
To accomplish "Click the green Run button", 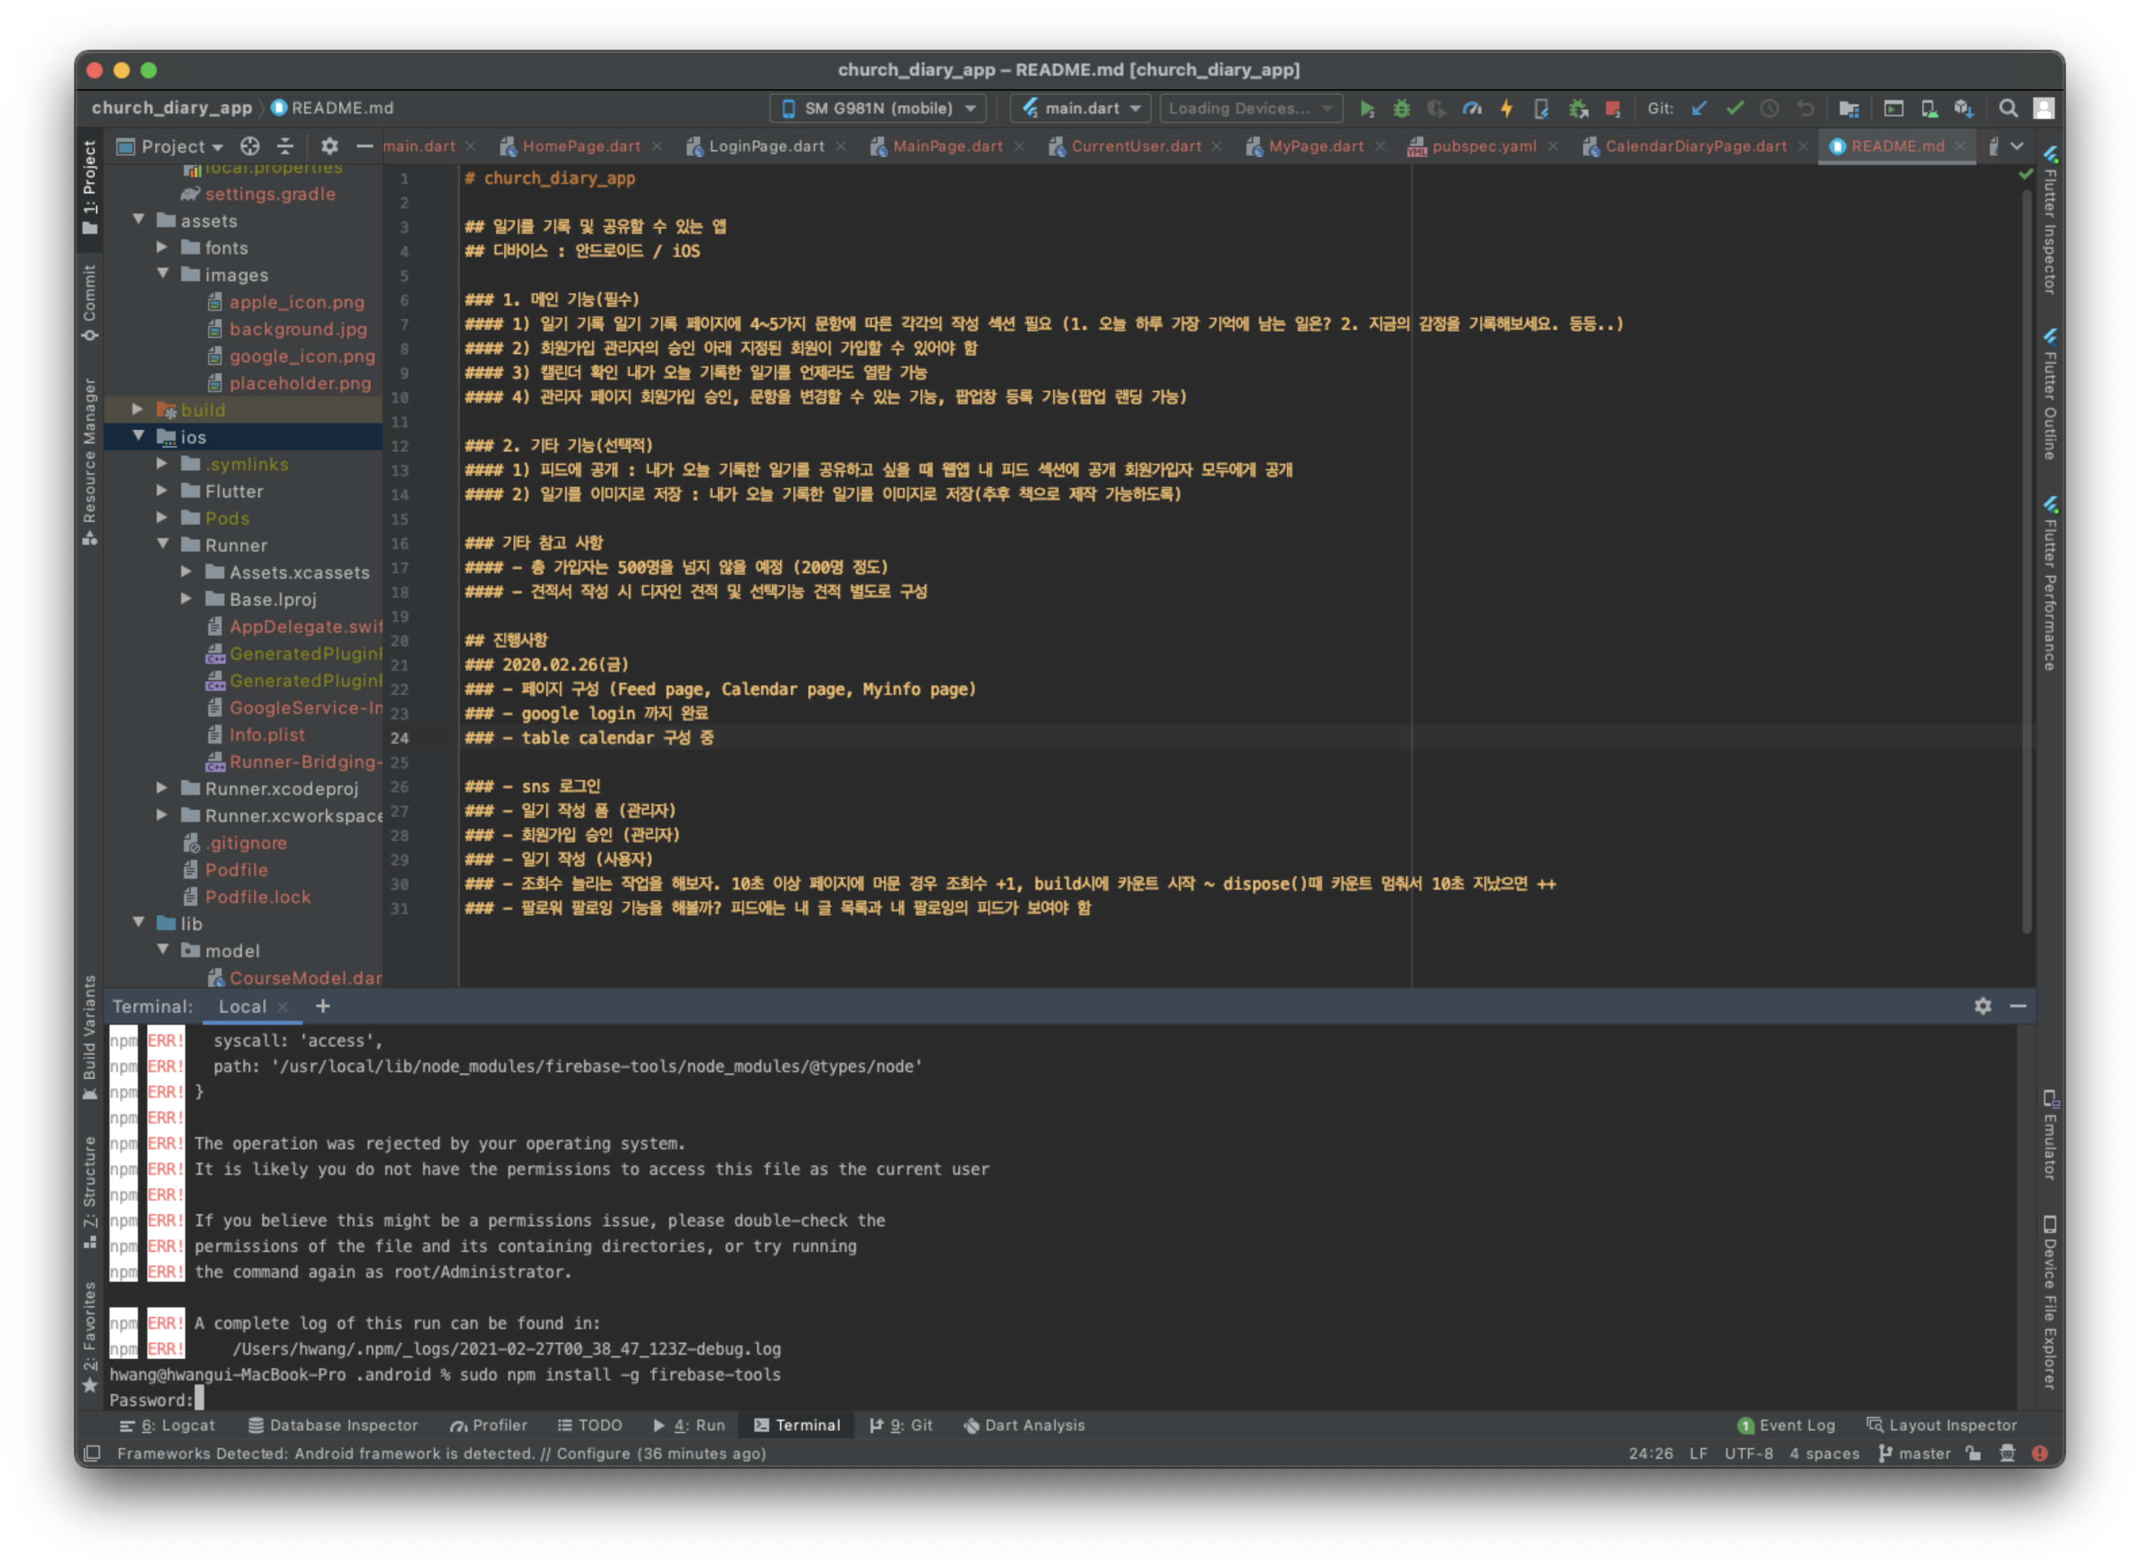I will coord(1366,109).
